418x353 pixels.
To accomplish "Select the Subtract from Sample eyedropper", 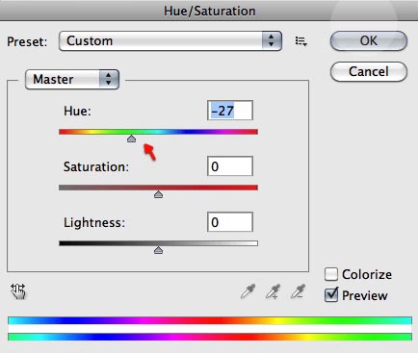I will (299, 291).
